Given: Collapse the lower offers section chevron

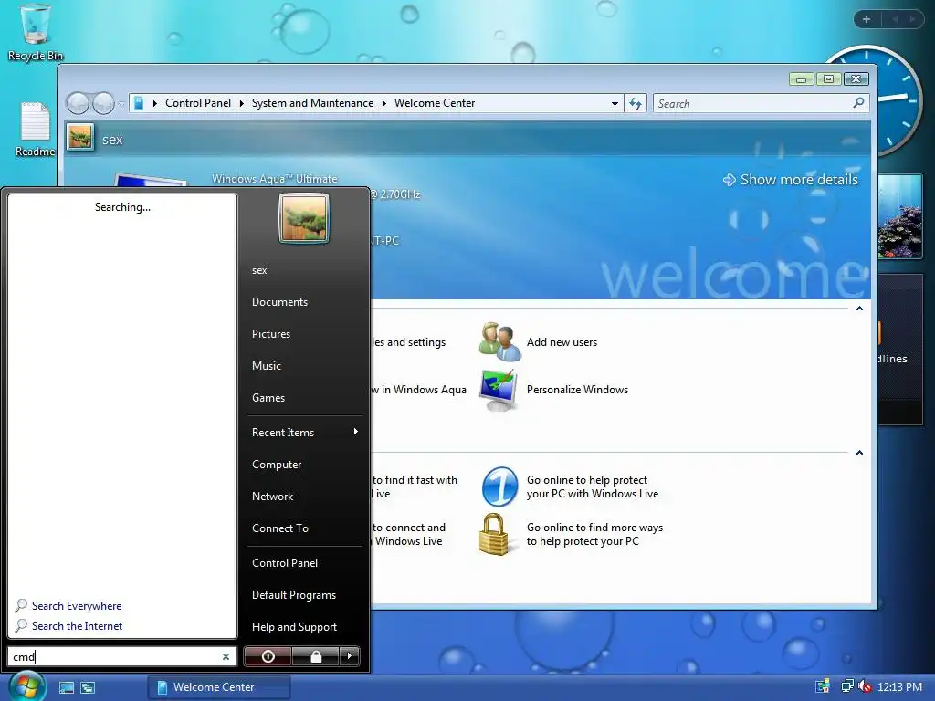Looking at the screenshot, I should [859, 453].
